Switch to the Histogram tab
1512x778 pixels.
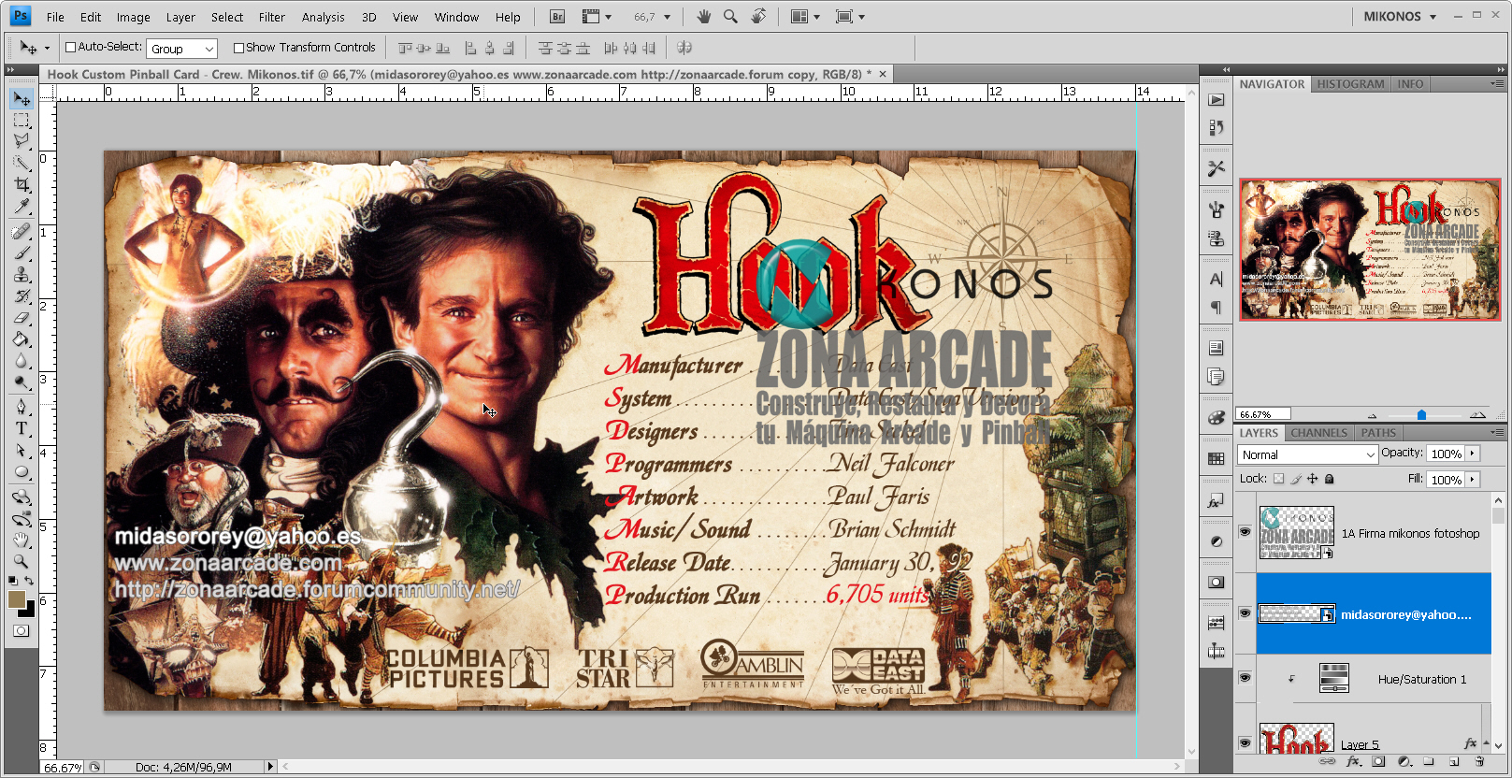tap(1350, 84)
